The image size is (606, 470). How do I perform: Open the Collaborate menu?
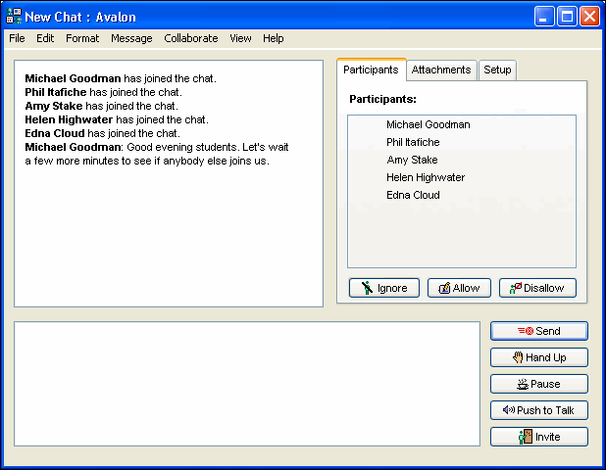click(x=191, y=38)
